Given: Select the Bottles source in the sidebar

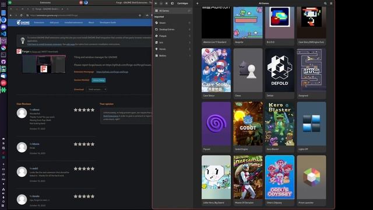Looking at the screenshot, I should pyautogui.click(x=173, y=55).
